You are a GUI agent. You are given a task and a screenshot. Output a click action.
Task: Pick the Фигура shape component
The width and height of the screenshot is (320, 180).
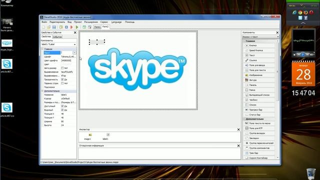[x=259, y=80]
